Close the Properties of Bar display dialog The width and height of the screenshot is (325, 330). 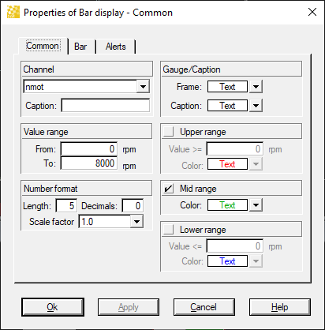[x=312, y=12]
